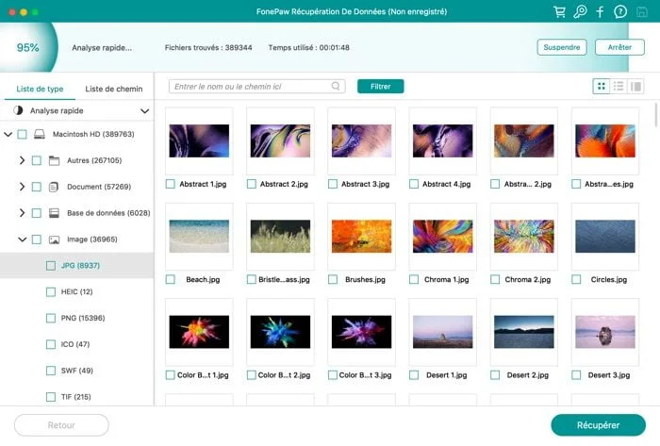
Task: Click the Récupérer button
Action: [x=598, y=425]
